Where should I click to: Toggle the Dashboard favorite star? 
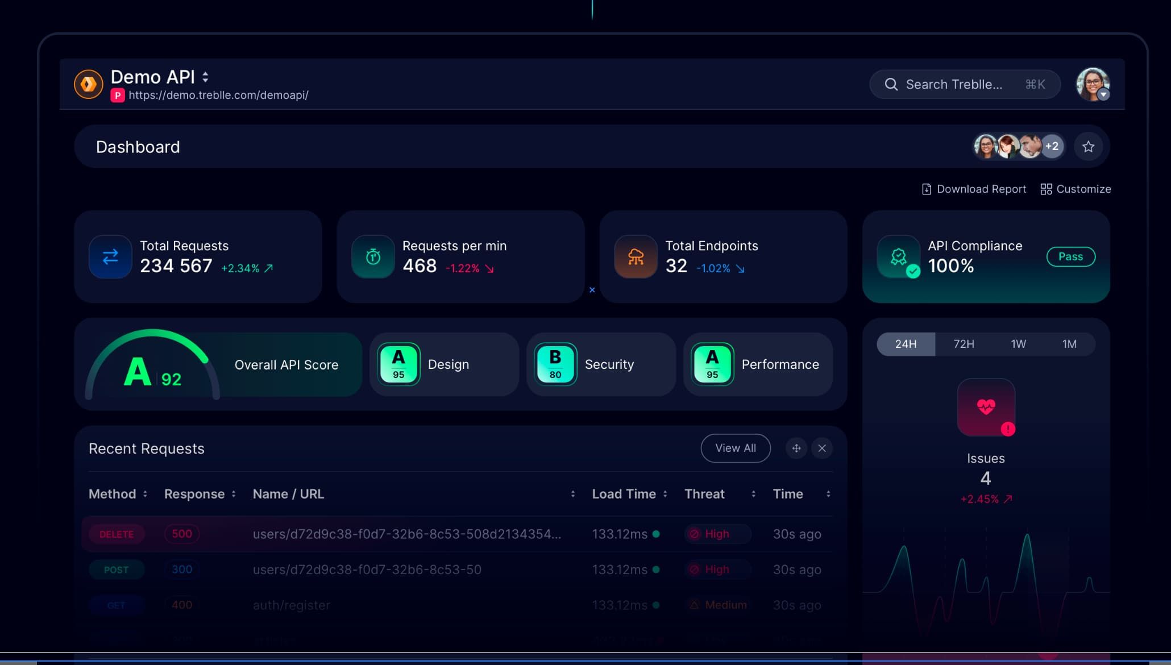1087,147
